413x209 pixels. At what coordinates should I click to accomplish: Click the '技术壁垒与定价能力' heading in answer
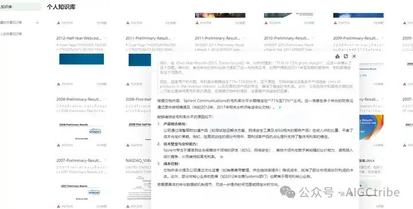181,144
